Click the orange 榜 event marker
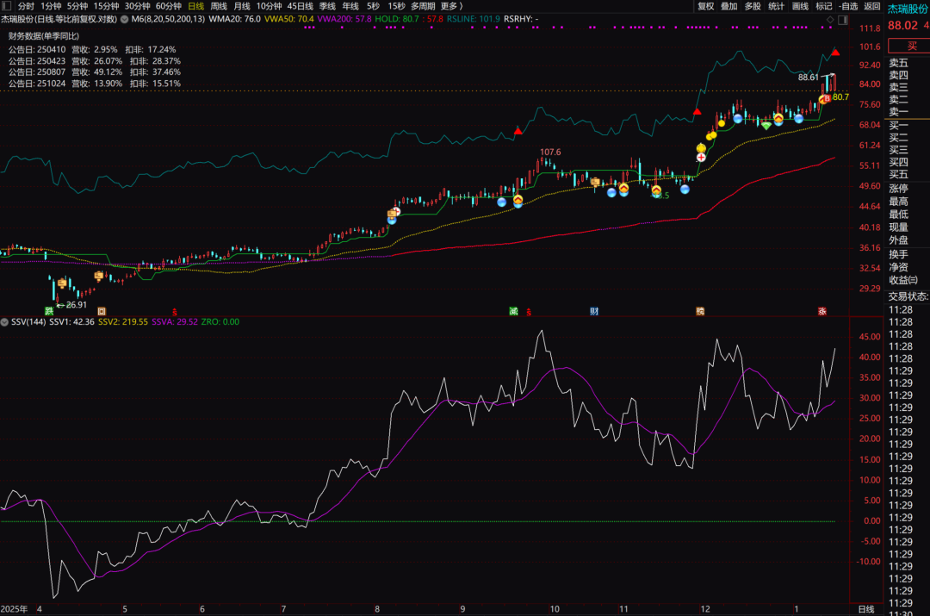The width and height of the screenshot is (930, 616). [700, 311]
